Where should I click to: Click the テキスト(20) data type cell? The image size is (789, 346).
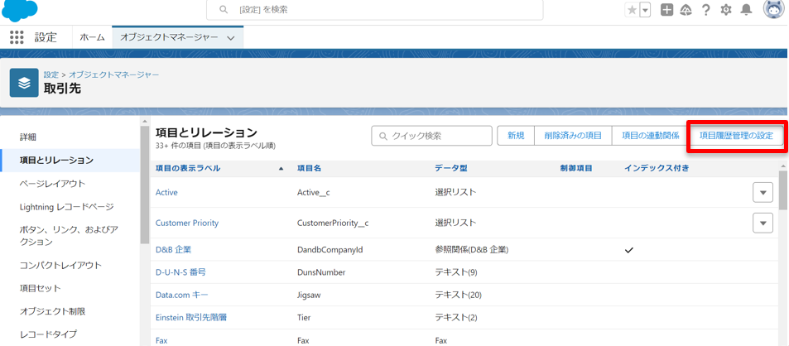458,295
